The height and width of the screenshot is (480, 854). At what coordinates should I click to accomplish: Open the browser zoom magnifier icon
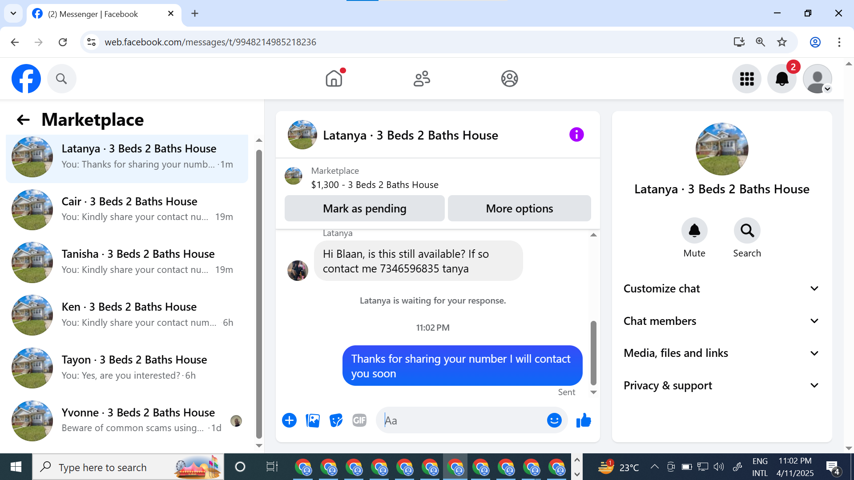point(761,42)
